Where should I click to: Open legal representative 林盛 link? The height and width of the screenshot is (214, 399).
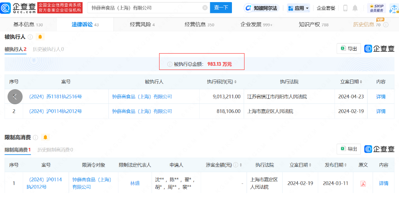coord(135,183)
